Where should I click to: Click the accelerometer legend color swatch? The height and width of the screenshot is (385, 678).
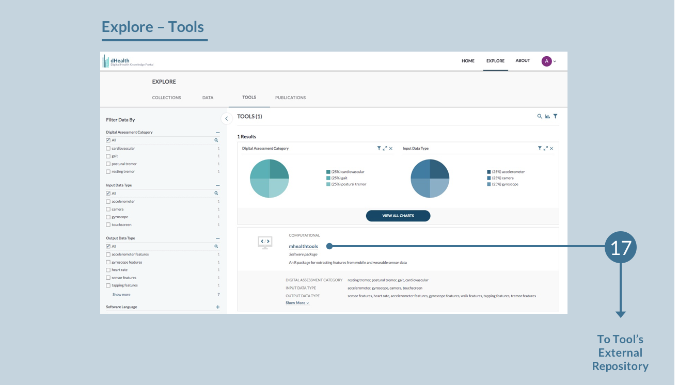tap(489, 172)
